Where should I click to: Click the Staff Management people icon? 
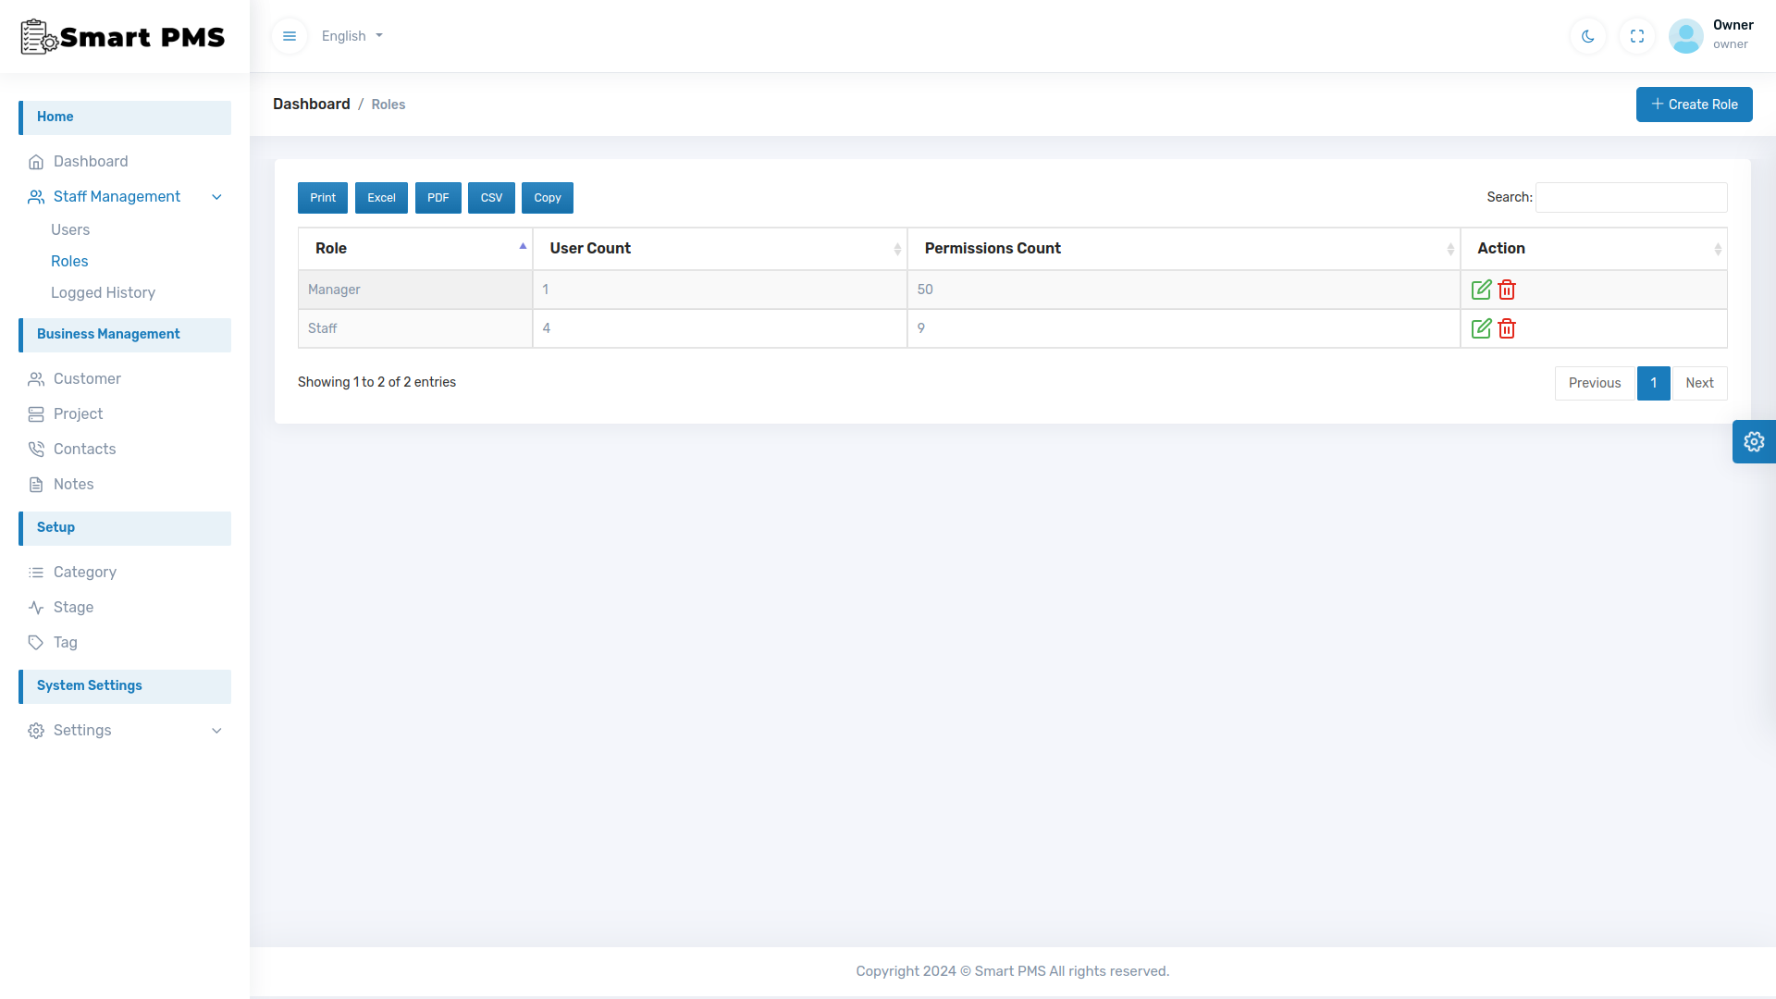pyautogui.click(x=36, y=196)
